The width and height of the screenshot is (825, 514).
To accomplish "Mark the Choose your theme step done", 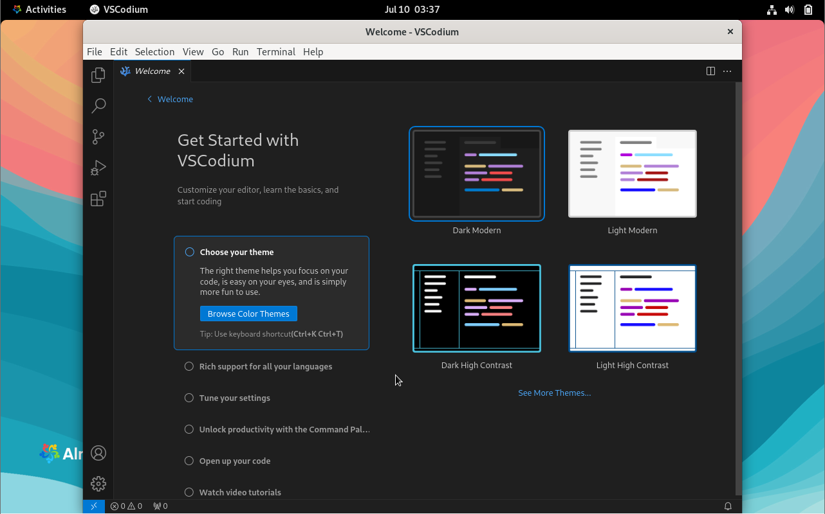I will coord(190,252).
